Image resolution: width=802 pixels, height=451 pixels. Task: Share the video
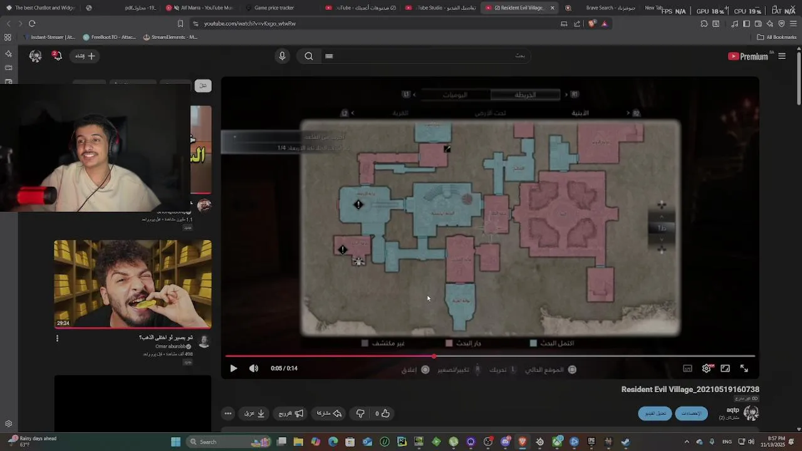[x=330, y=413]
